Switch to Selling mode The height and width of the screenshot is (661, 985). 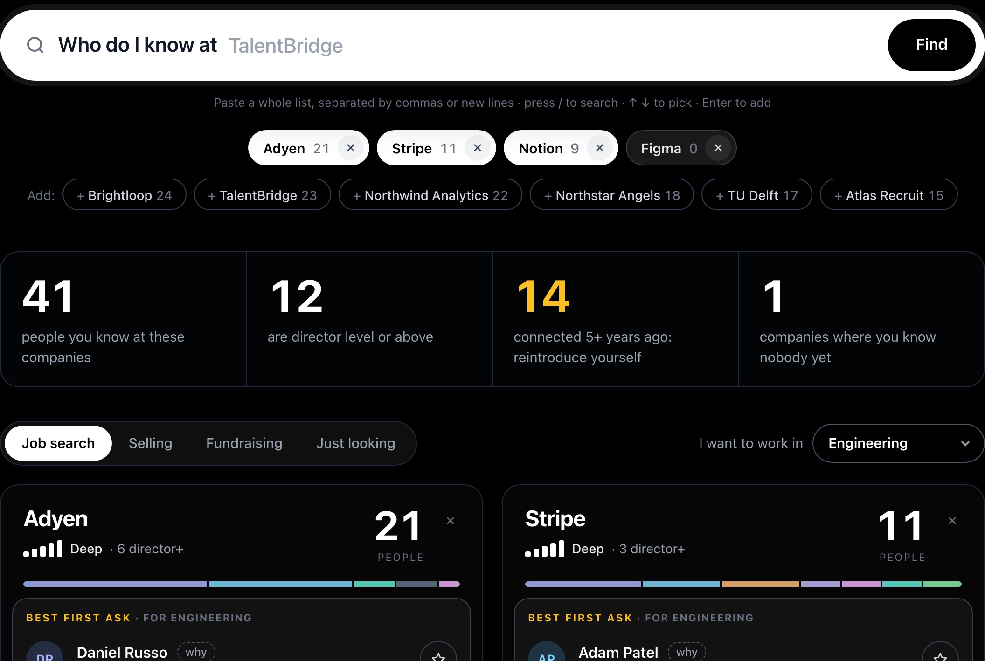pyautogui.click(x=150, y=443)
